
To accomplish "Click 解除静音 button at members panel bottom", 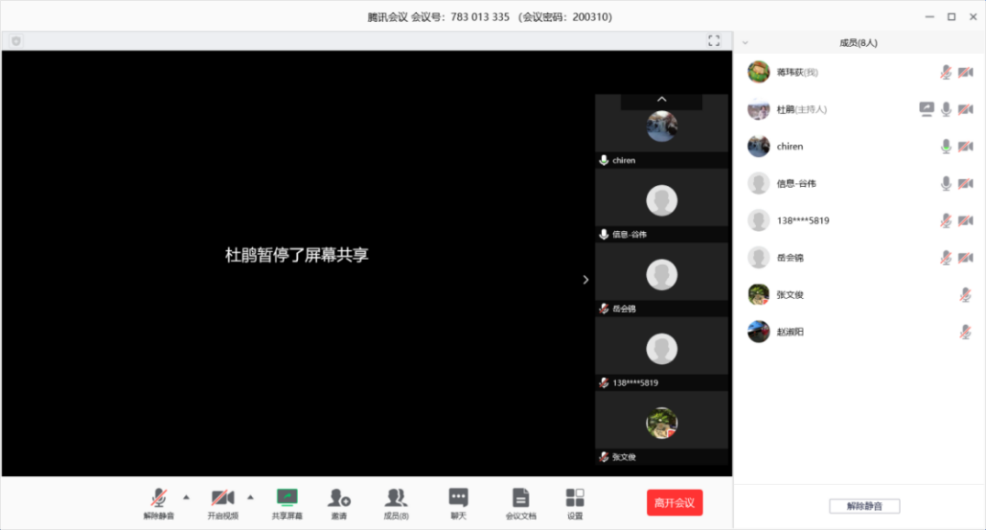I will tap(864, 506).
